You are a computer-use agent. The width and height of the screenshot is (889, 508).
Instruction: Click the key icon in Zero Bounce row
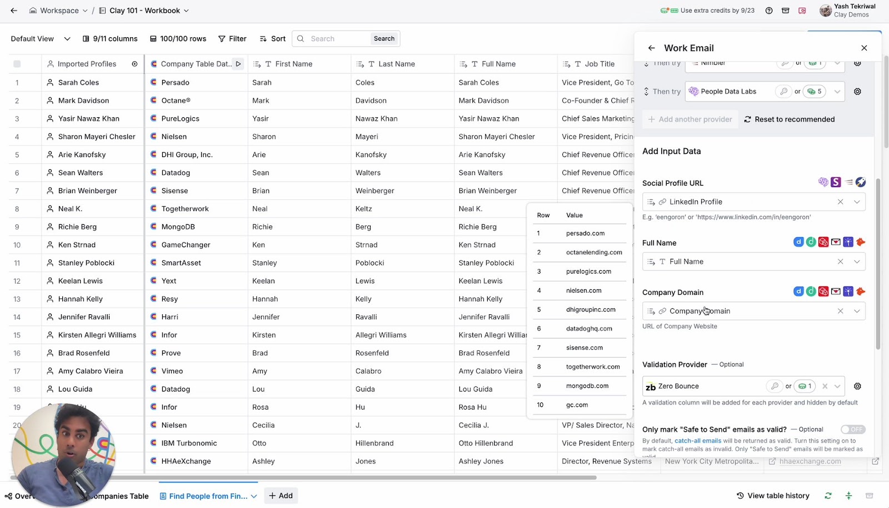[773, 386]
